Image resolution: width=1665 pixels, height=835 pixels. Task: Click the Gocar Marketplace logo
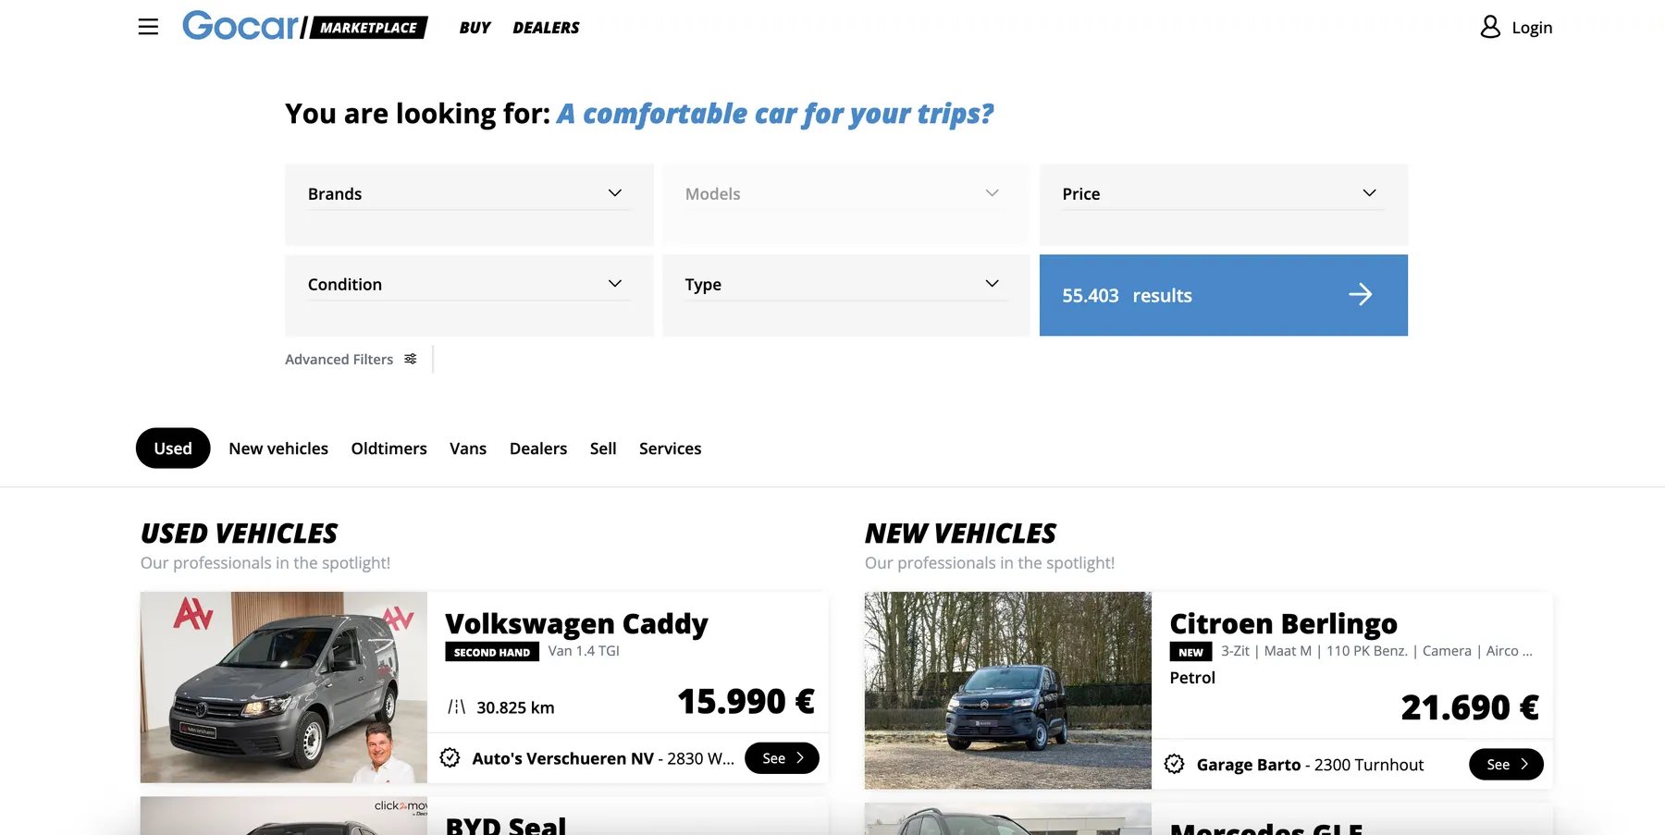(x=304, y=26)
